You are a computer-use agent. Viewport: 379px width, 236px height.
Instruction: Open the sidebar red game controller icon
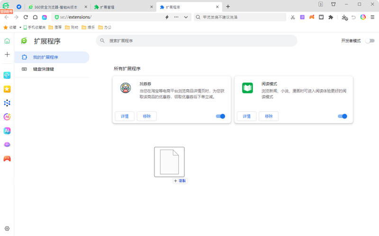coord(7,159)
